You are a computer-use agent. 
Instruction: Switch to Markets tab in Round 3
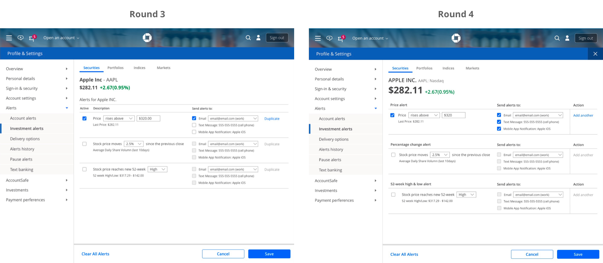(164, 68)
